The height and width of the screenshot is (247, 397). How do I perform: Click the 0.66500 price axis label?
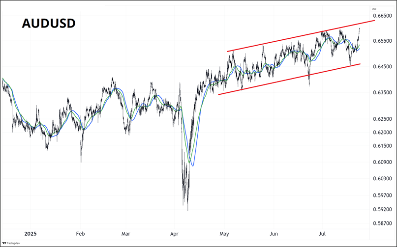[x=383, y=16]
